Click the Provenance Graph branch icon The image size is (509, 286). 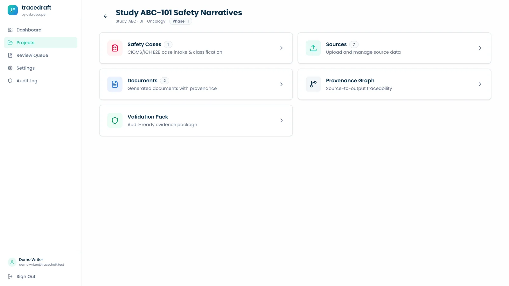point(313,84)
